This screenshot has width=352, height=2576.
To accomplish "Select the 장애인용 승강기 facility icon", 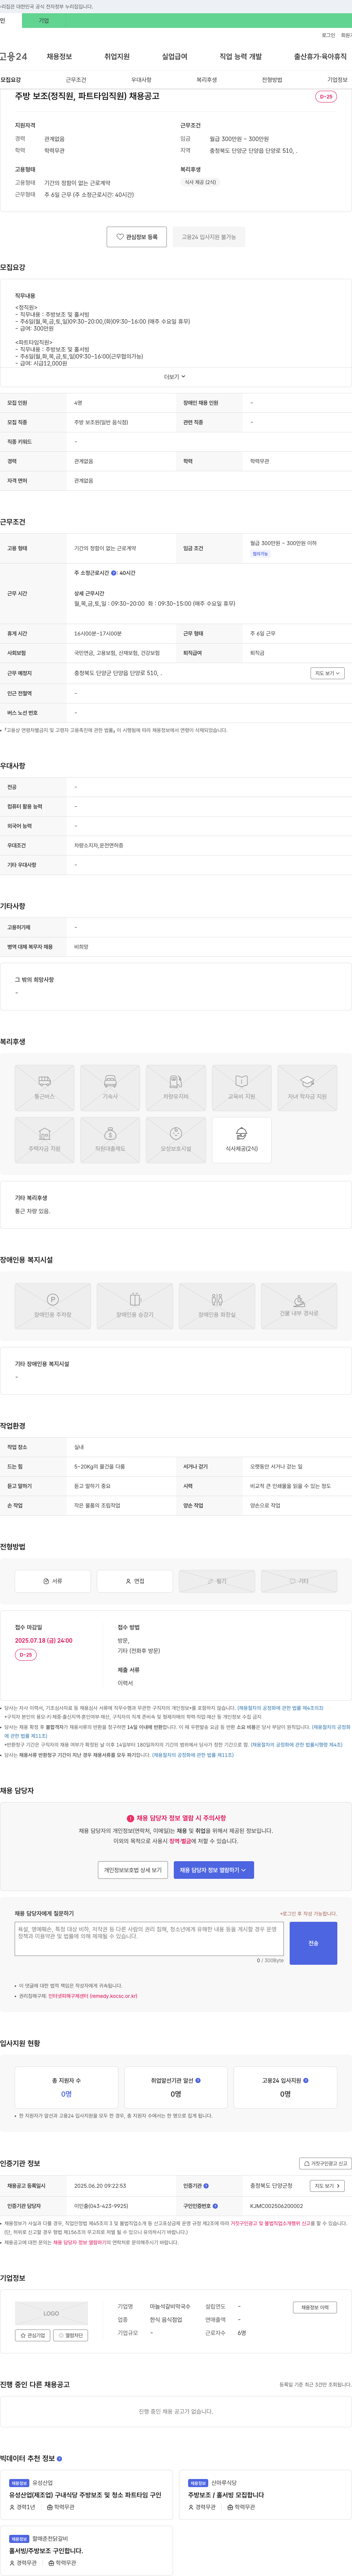I will click(135, 1306).
